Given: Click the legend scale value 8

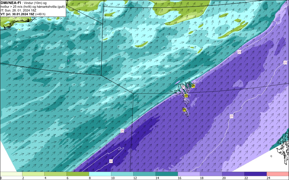Looking at the screenshot, I should click(90, 178).
